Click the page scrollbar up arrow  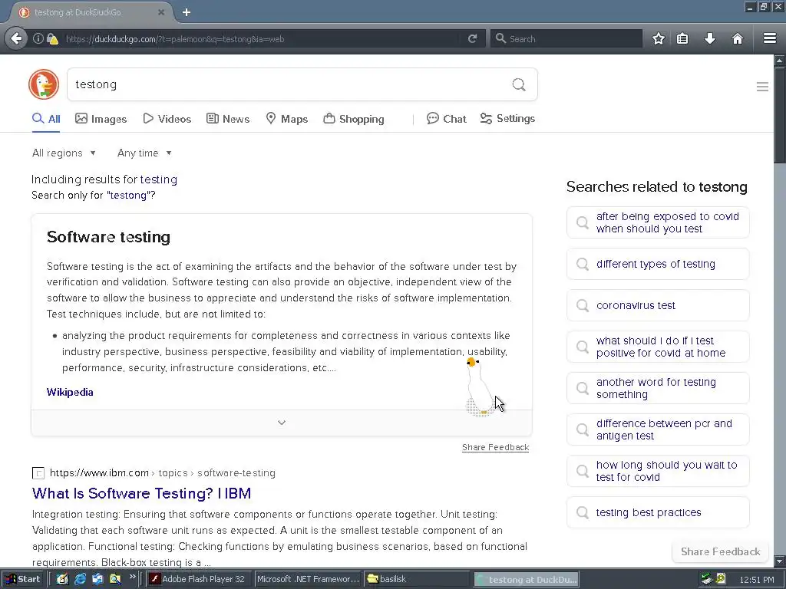pyautogui.click(x=780, y=61)
